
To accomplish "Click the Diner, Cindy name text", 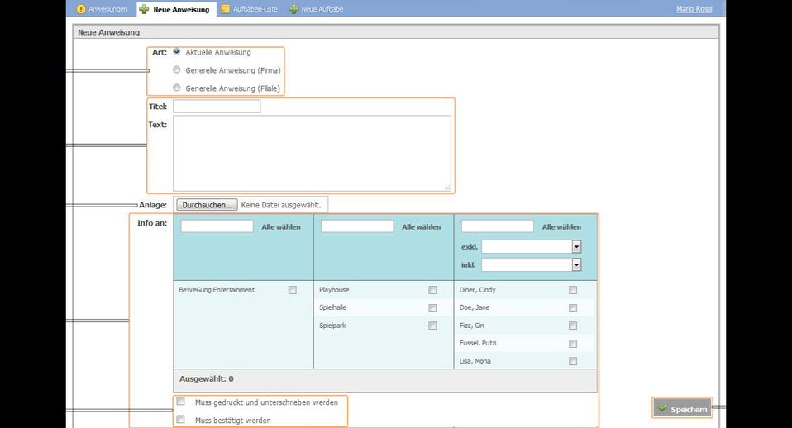I will tap(477, 290).
